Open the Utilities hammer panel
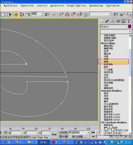This screenshot has height=145, width=133. [129, 21]
